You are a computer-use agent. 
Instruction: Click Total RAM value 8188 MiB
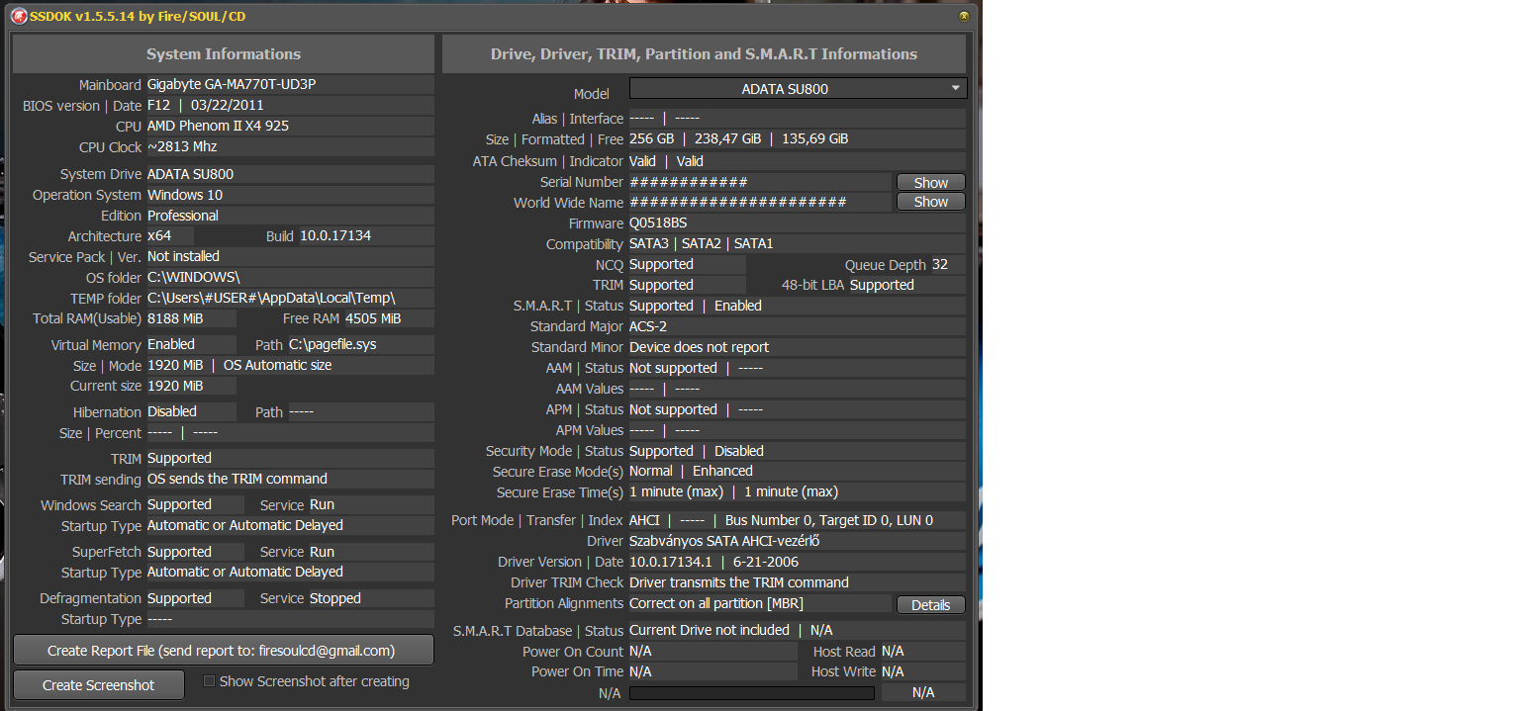coord(191,319)
